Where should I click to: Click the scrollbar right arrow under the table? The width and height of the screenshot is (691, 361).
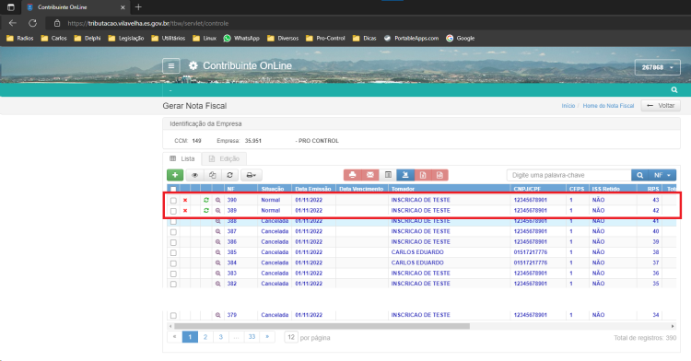(x=673, y=326)
